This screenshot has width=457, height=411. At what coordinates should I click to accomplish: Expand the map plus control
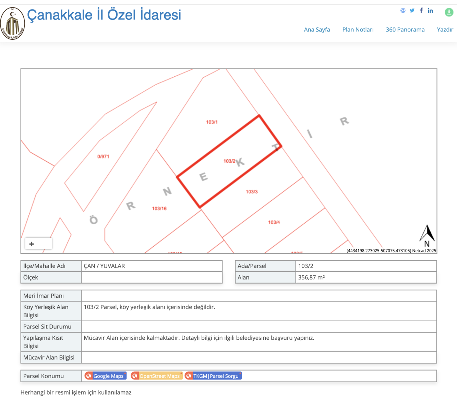(32, 244)
